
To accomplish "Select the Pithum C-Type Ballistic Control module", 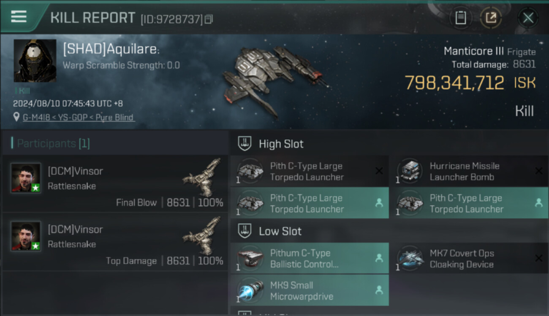I will click(310, 259).
